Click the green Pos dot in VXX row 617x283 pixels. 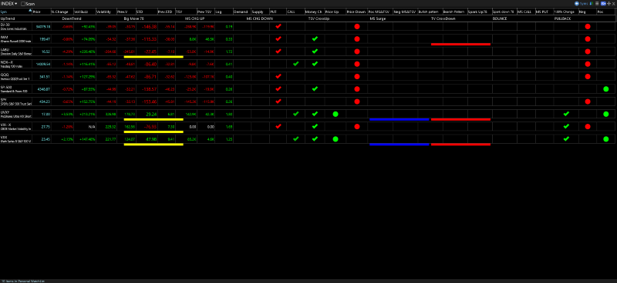(605, 139)
